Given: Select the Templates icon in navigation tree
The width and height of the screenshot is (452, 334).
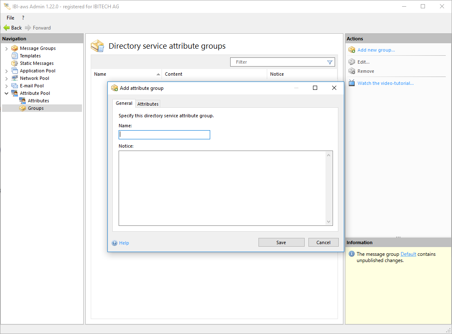Looking at the screenshot, I should pyautogui.click(x=15, y=56).
